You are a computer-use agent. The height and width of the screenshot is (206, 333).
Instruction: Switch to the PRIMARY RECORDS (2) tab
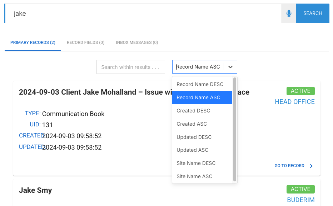pos(33,42)
